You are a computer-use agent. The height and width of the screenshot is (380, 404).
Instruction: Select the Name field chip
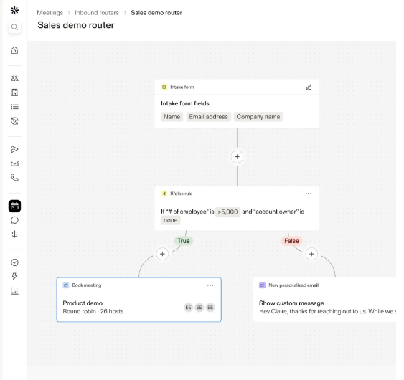172,117
